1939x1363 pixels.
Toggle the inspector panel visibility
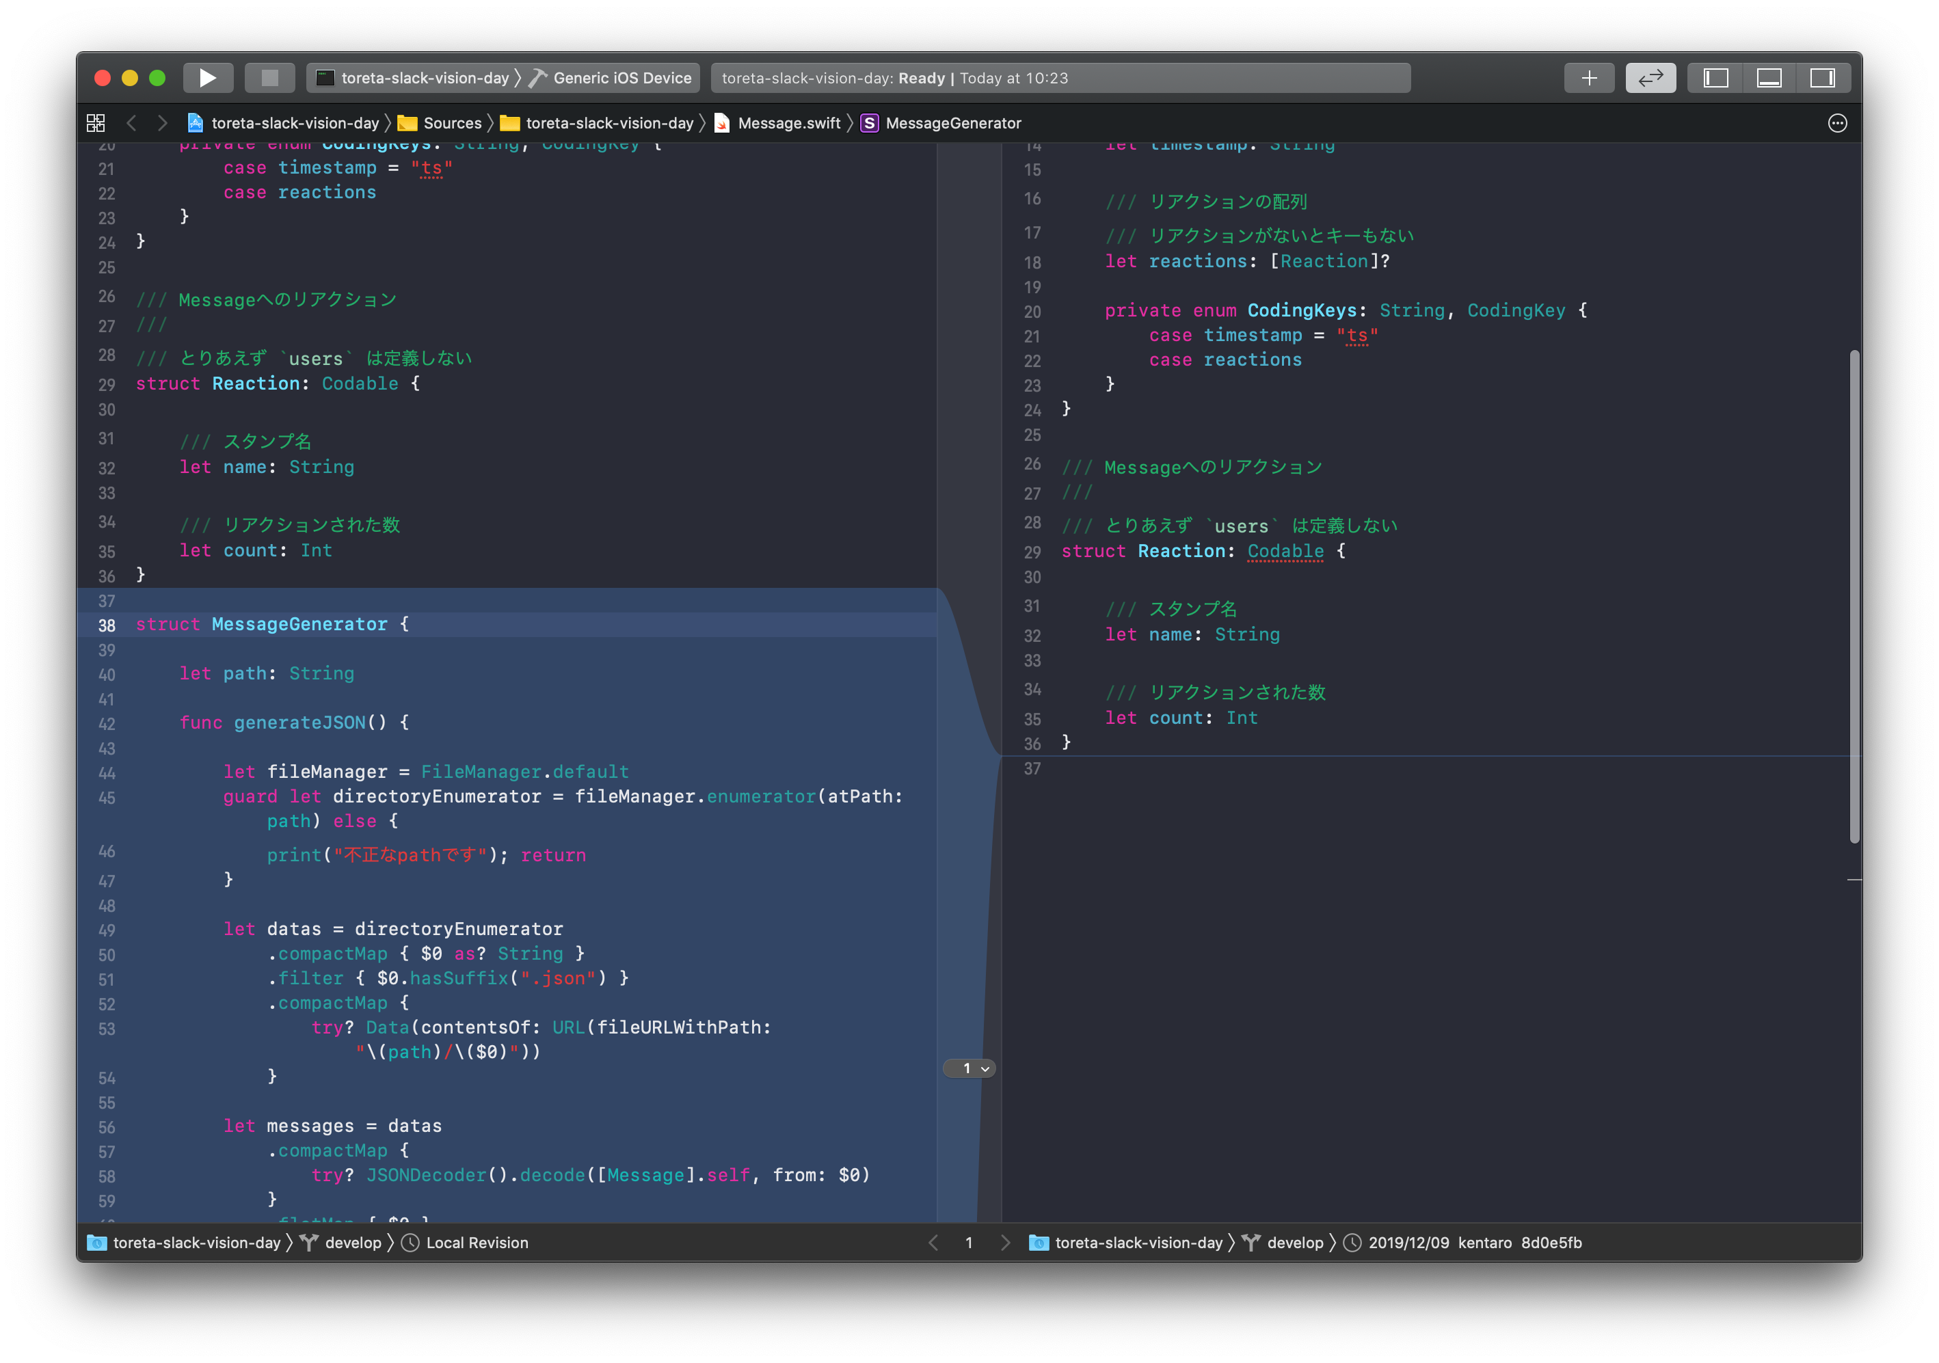1824,77
